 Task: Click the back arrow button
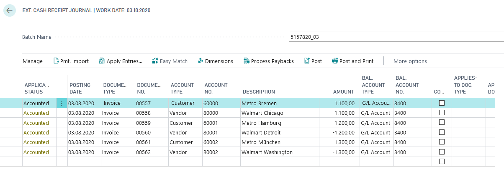point(9,10)
